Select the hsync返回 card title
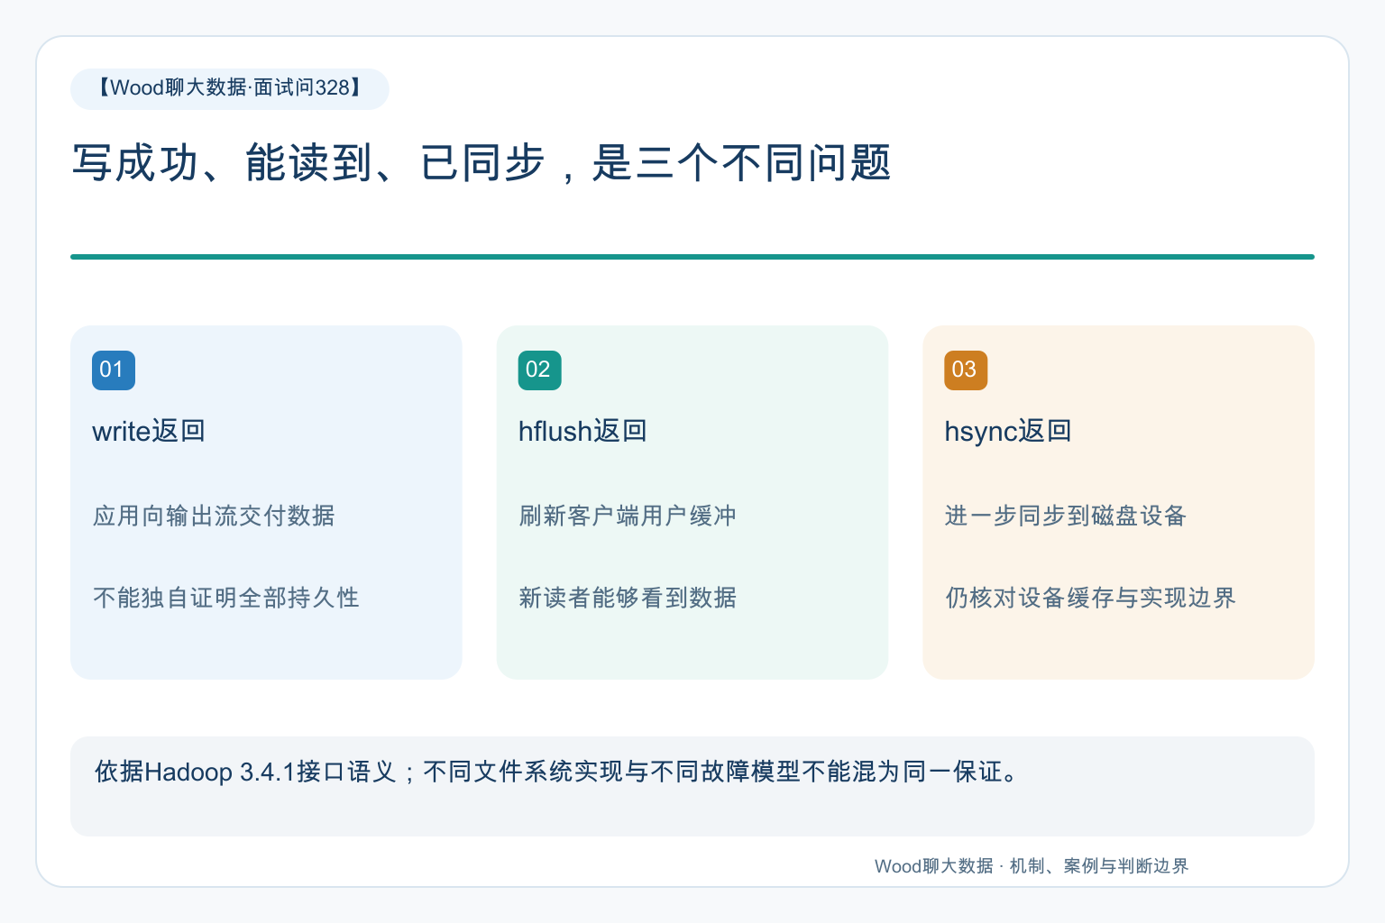Viewport: 1385px width, 923px height. [x=1008, y=431]
